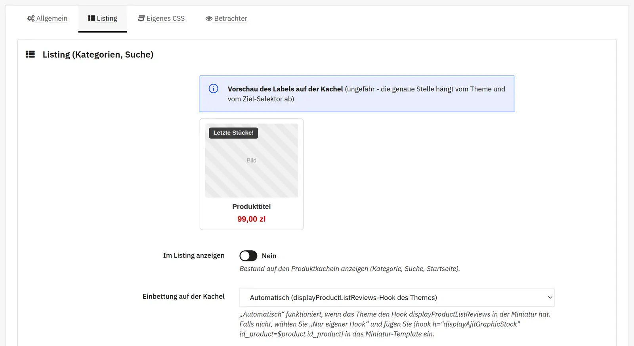The image size is (634, 346).
Task: Click the gears icon beside Allgemein
Action: pos(31,18)
